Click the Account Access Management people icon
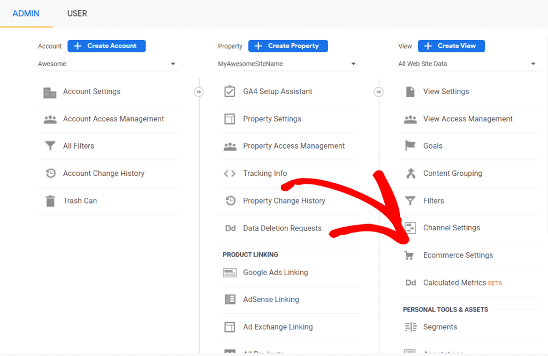Image resolution: width=548 pixels, height=356 pixels. (50, 119)
